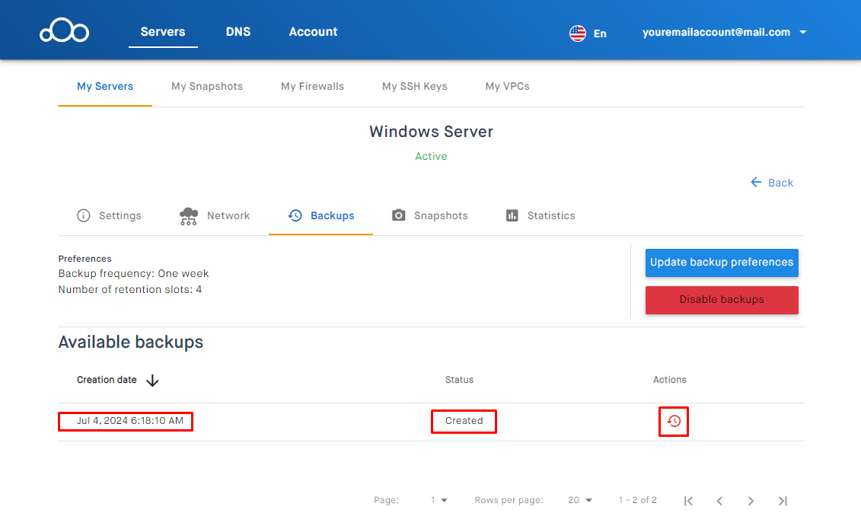Screen dimensions: 861x532
Task: Go to the next page arrow
Action: coord(751,501)
